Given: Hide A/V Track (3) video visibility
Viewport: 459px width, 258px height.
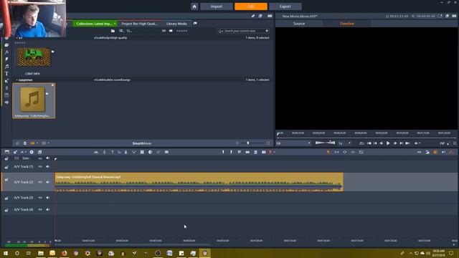Looking at the screenshot, I should [x=40, y=198].
